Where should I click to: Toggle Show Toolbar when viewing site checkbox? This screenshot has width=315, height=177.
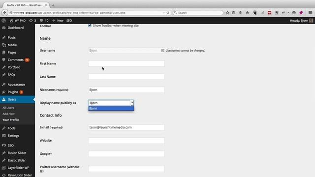(90, 26)
